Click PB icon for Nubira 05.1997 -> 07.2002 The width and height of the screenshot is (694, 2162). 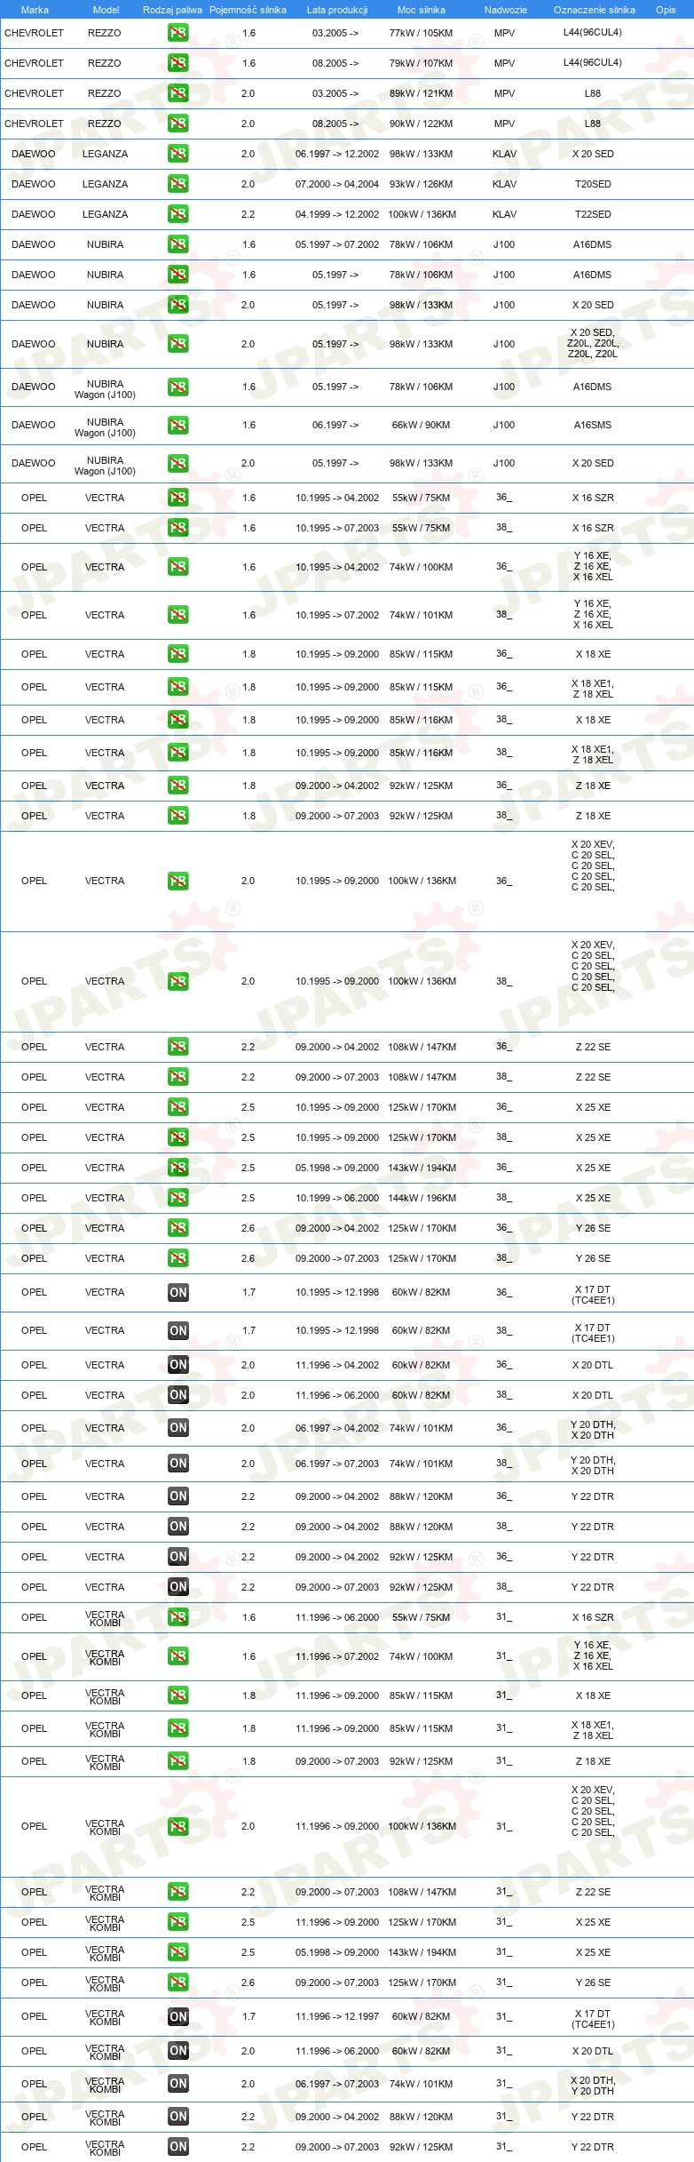pos(178,244)
